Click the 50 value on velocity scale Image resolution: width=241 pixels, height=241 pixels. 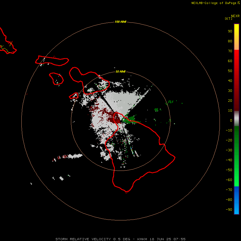click(230, 71)
